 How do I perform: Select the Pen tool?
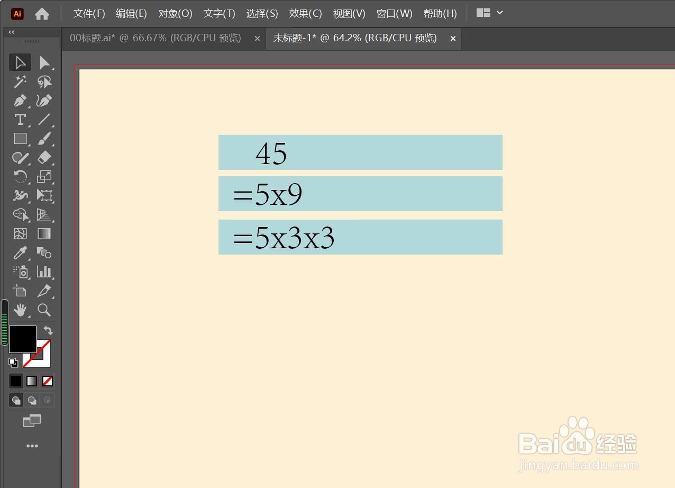(20, 101)
